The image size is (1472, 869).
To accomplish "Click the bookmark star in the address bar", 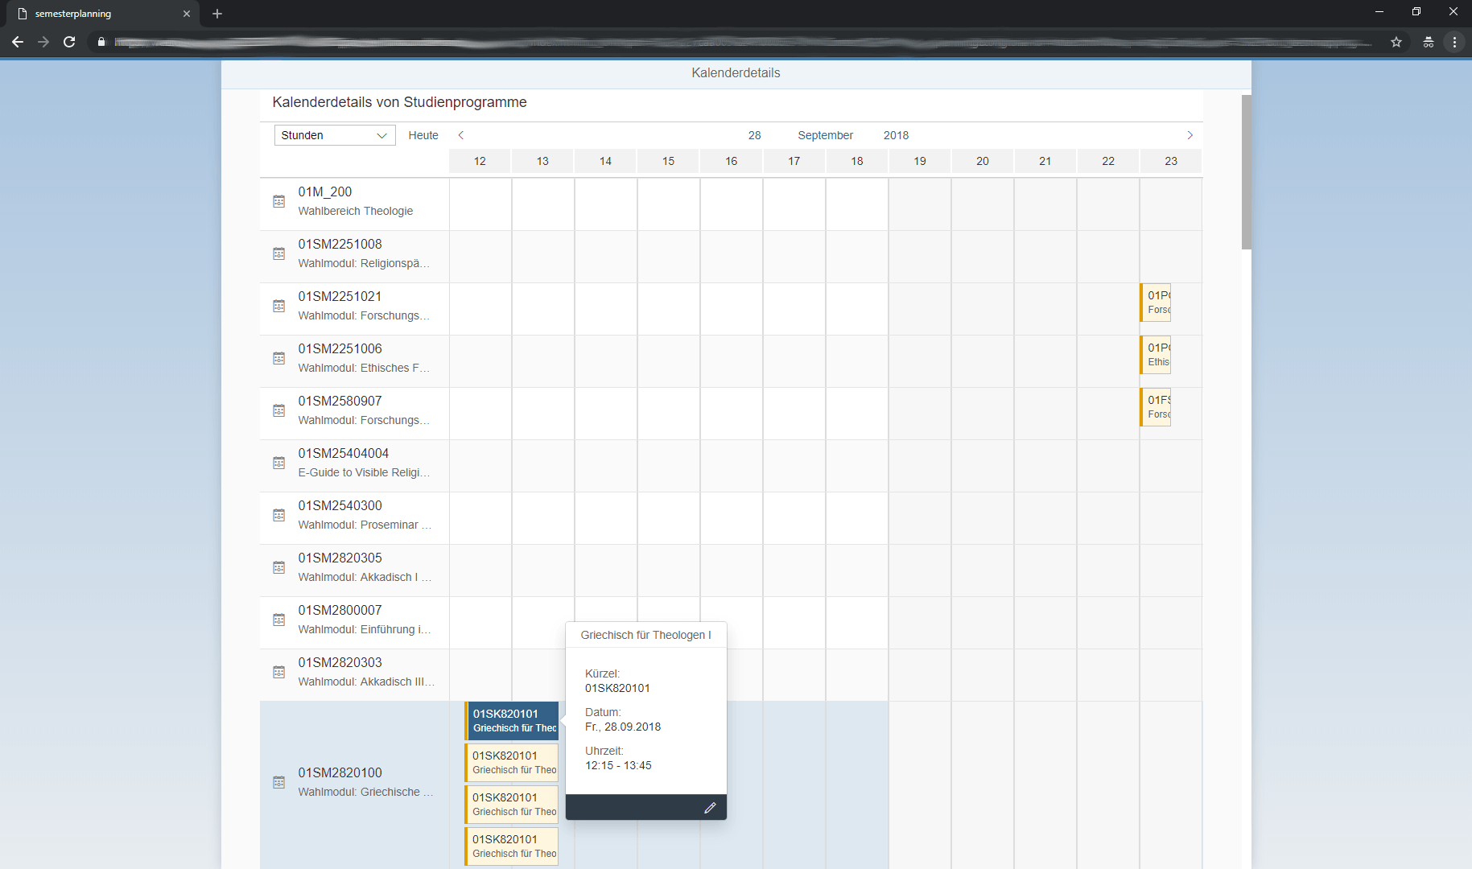I will pos(1397,42).
